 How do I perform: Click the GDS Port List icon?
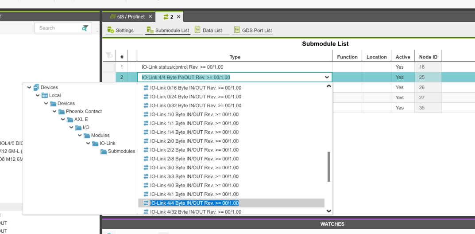236,30
